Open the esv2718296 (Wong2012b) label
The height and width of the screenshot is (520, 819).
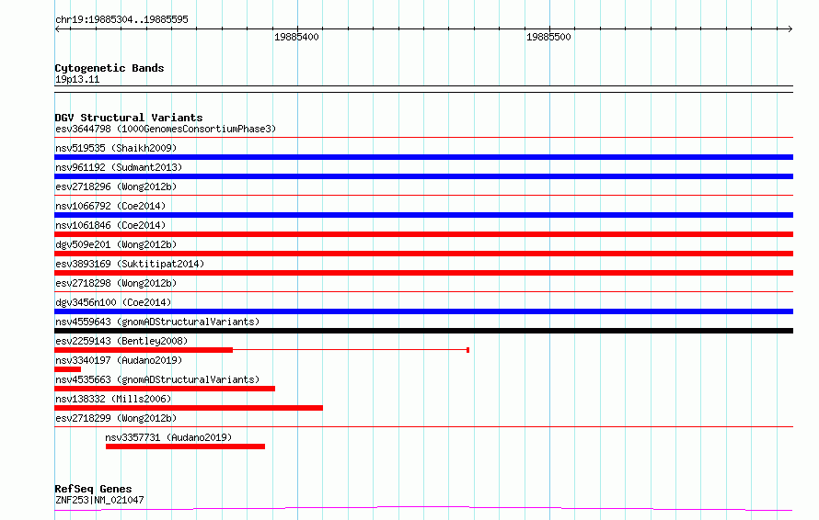[116, 187]
